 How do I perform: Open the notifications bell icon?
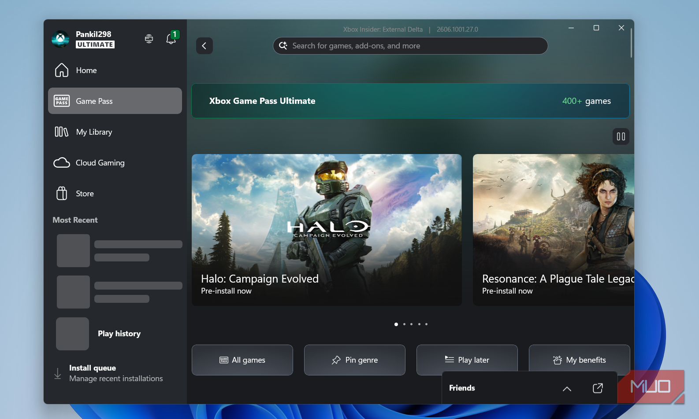[x=171, y=39]
